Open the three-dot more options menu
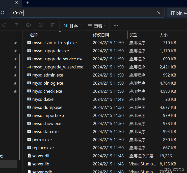 (x=116, y=25)
